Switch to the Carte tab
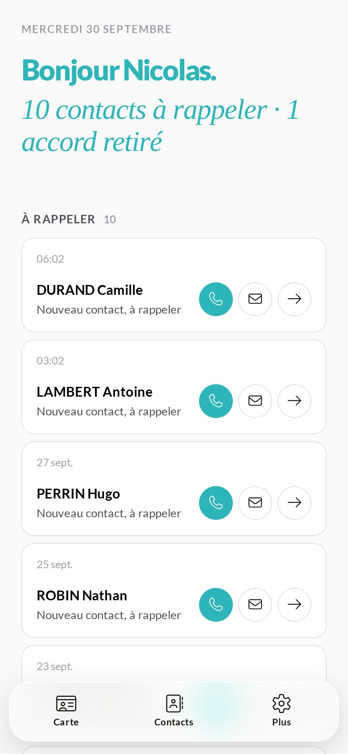This screenshot has height=754, width=348. [x=66, y=711]
